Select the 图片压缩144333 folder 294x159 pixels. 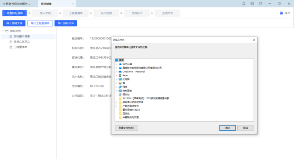pos(131,110)
